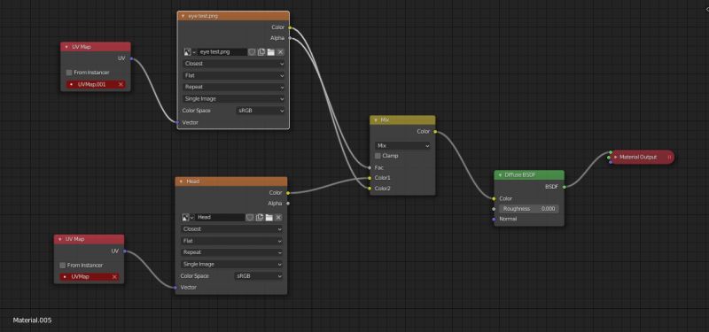Image resolution: width=709 pixels, height=332 pixels.
Task: Open image browser in Head node
Action: [x=188, y=217]
